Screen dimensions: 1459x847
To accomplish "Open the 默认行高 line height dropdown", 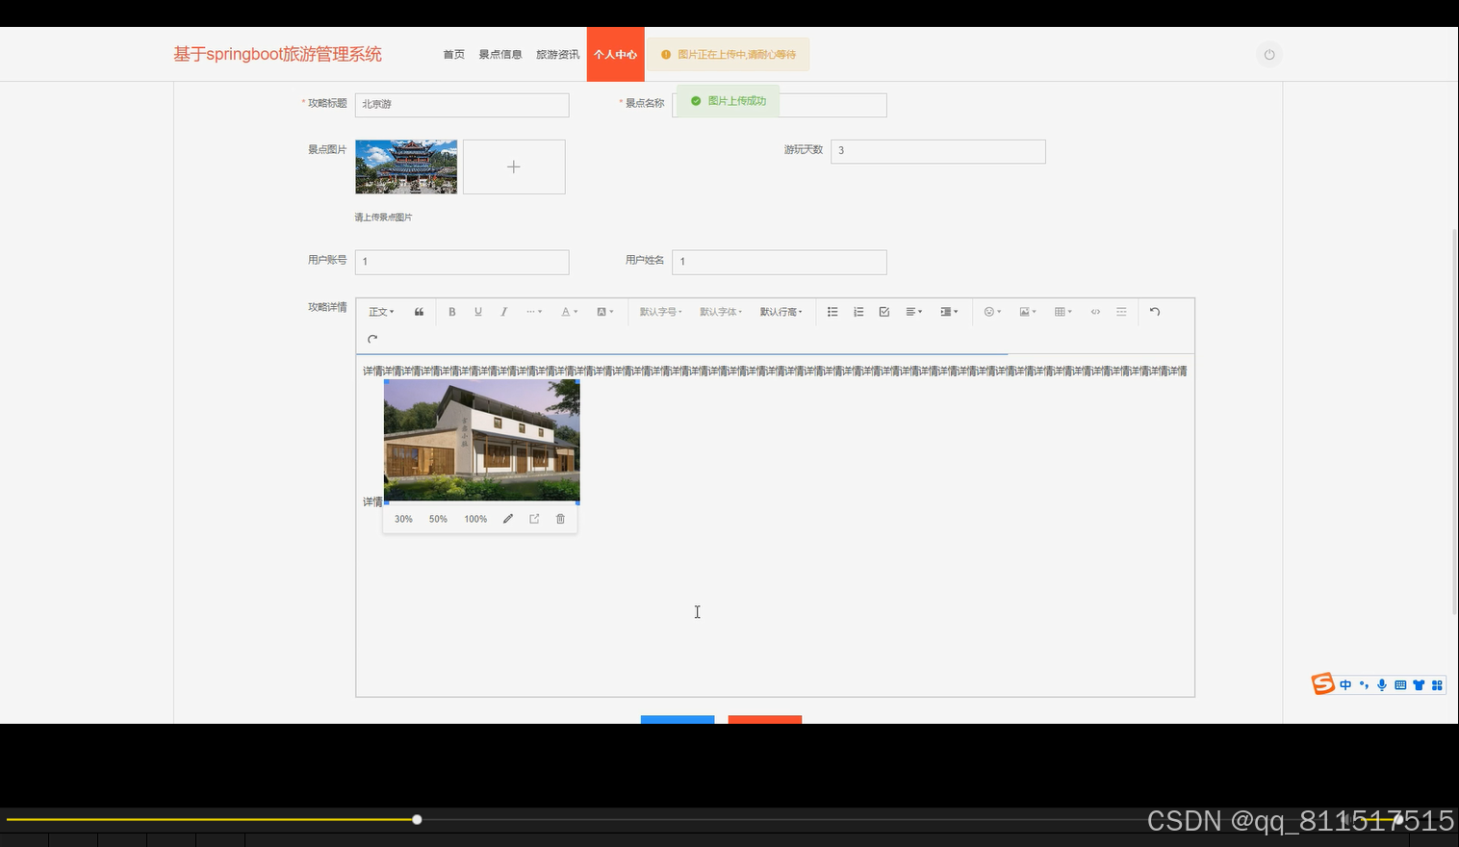I will (x=781, y=312).
